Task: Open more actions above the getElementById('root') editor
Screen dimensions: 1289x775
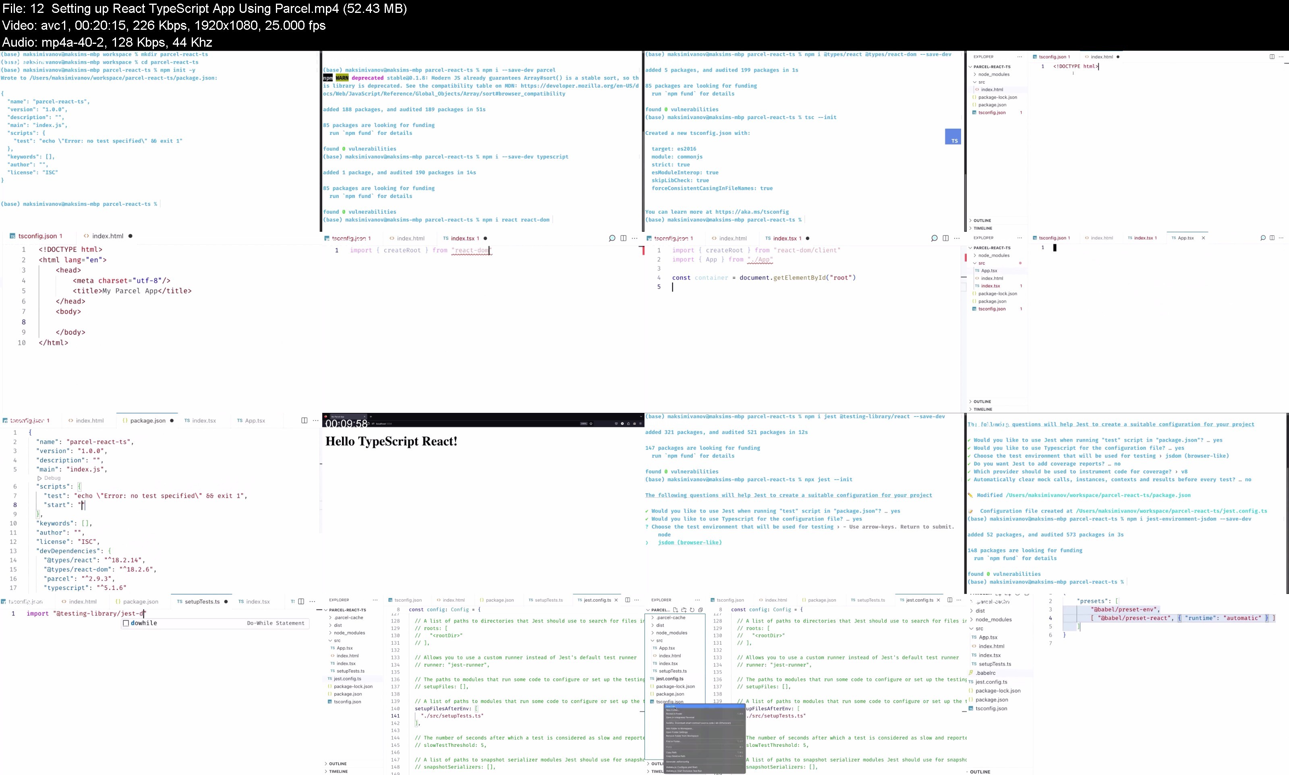Action: click(x=957, y=238)
